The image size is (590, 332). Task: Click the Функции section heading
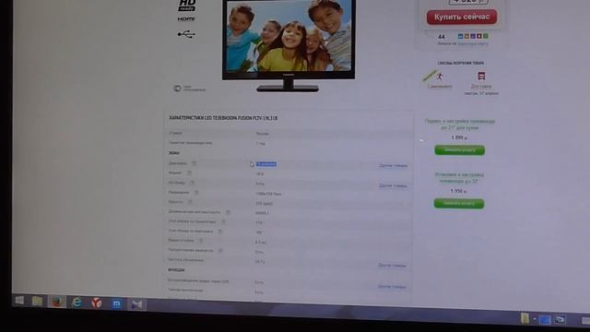(x=176, y=270)
